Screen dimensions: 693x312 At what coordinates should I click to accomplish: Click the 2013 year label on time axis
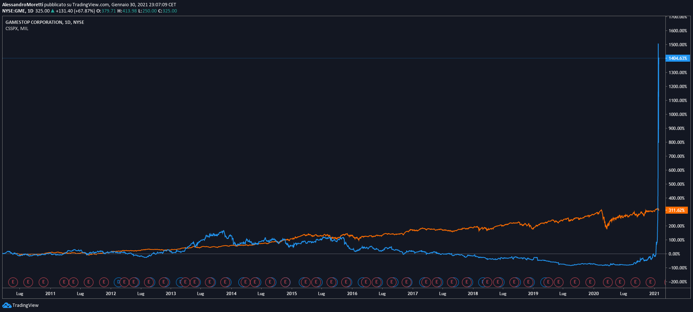coord(171,294)
